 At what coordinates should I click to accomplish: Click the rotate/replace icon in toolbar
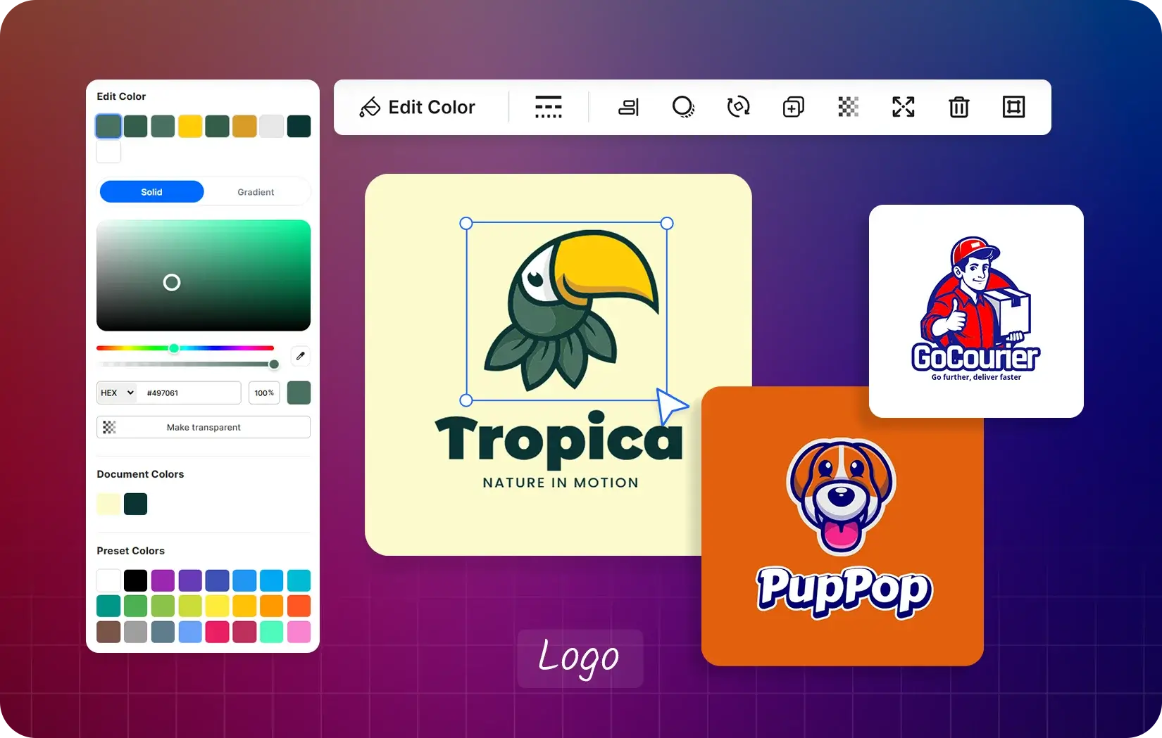point(738,107)
